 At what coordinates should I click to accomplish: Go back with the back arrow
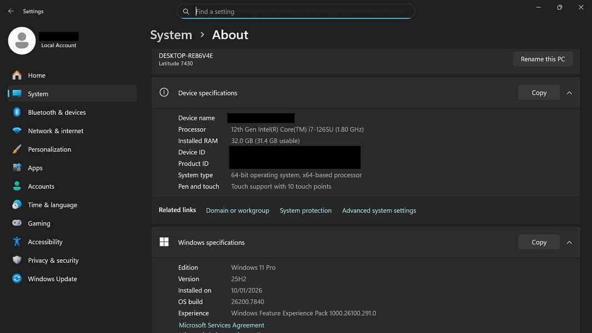coord(11,11)
